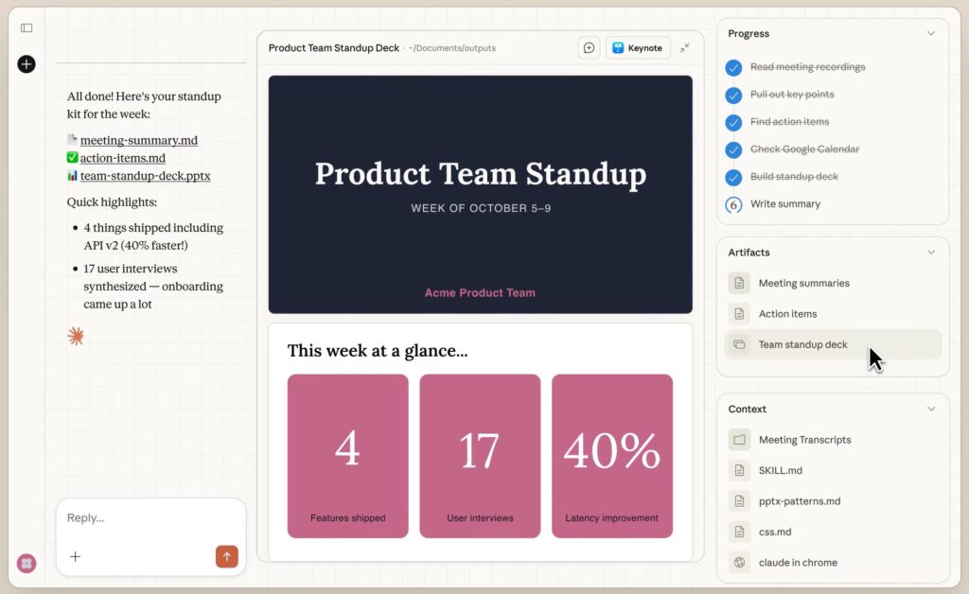
Task: Select the Meeting summaries artifact
Action: coord(803,284)
